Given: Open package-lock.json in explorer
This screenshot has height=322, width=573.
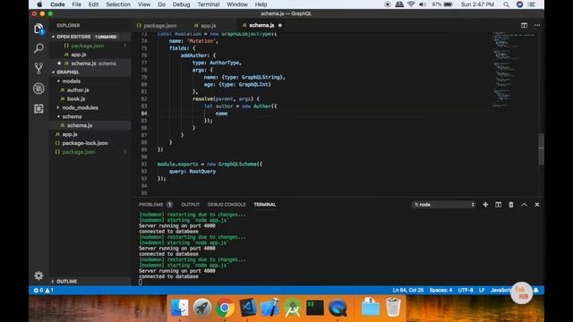Looking at the screenshot, I should [85, 143].
